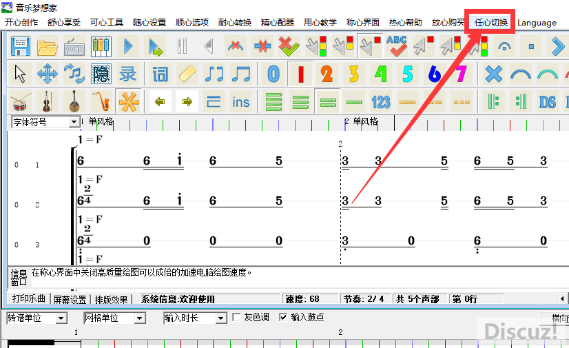
Task: Select the blue note number 6
Action: click(435, 74)
